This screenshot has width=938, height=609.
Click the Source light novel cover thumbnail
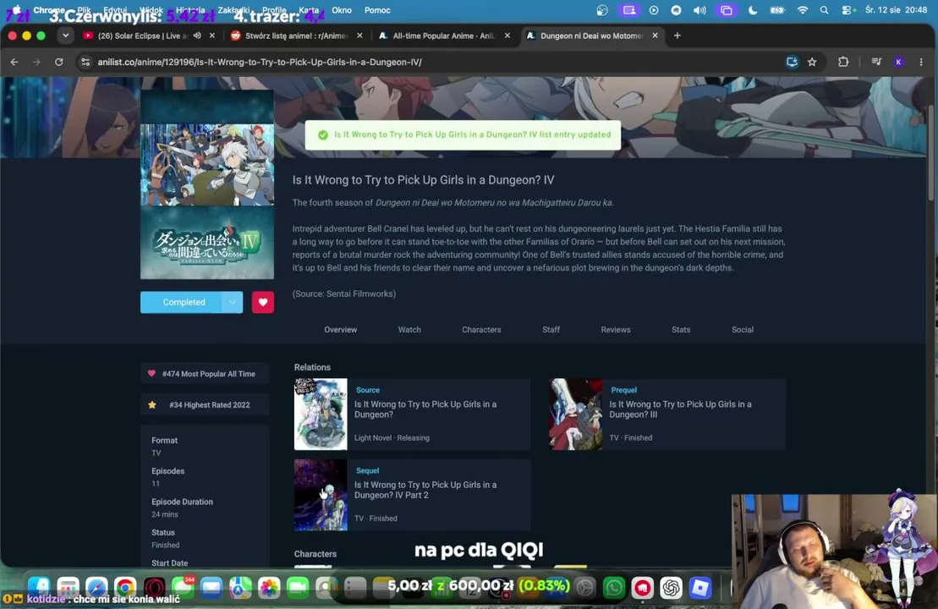(321, 414)
